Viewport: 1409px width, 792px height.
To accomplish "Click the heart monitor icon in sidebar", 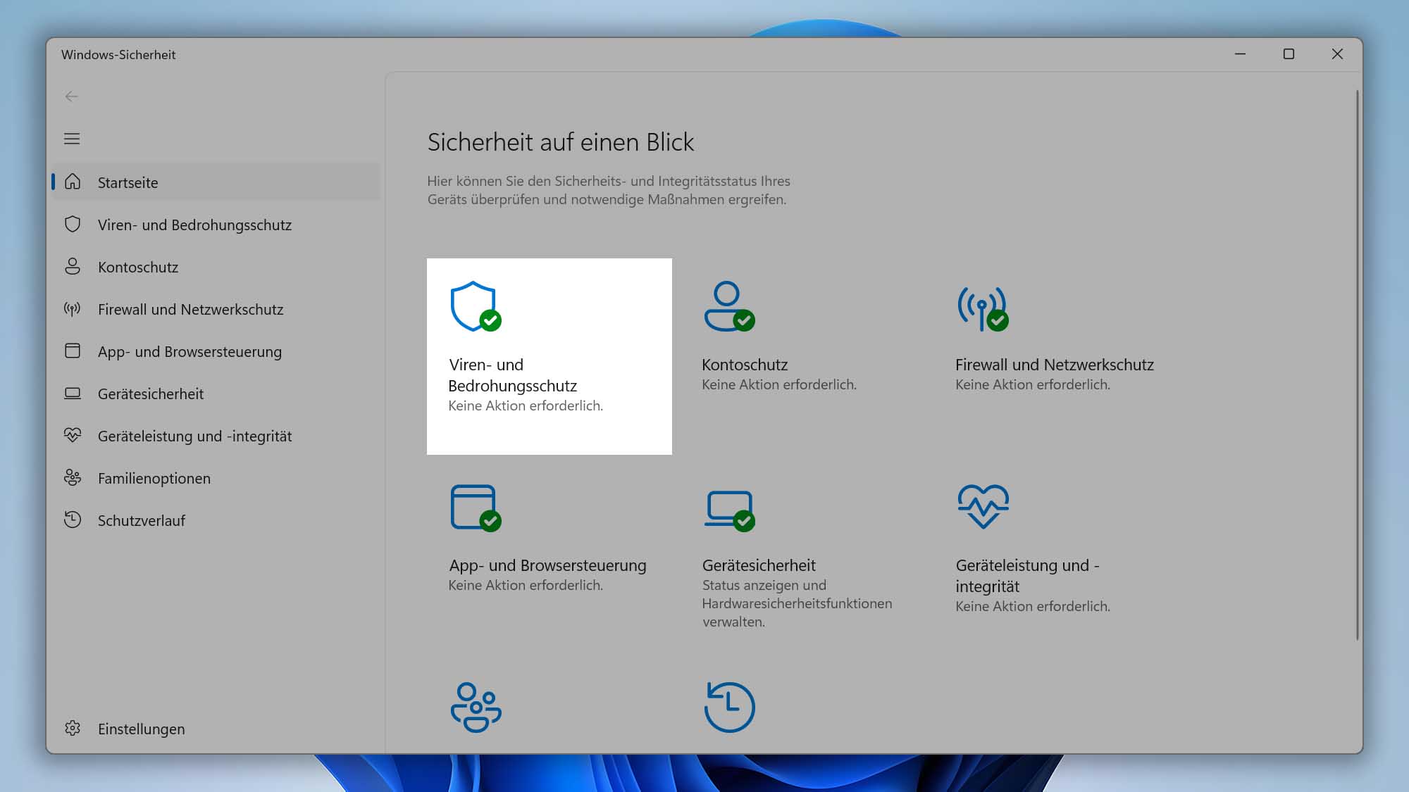I will coord(73,435).
